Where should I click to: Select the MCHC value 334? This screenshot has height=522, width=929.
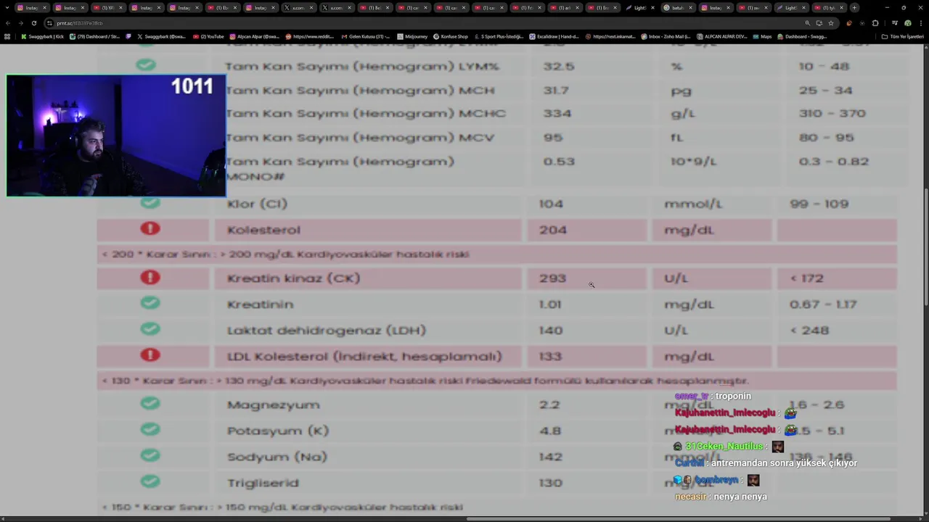click(557, 113)
